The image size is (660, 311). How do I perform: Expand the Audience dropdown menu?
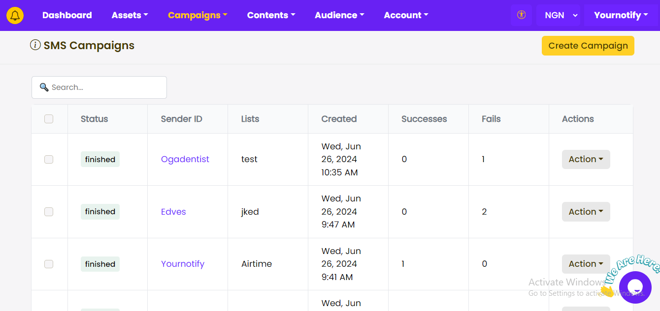coord(339,15)
